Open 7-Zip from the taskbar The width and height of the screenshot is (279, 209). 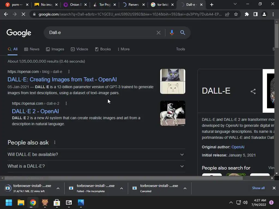click(x=69, y=202)
